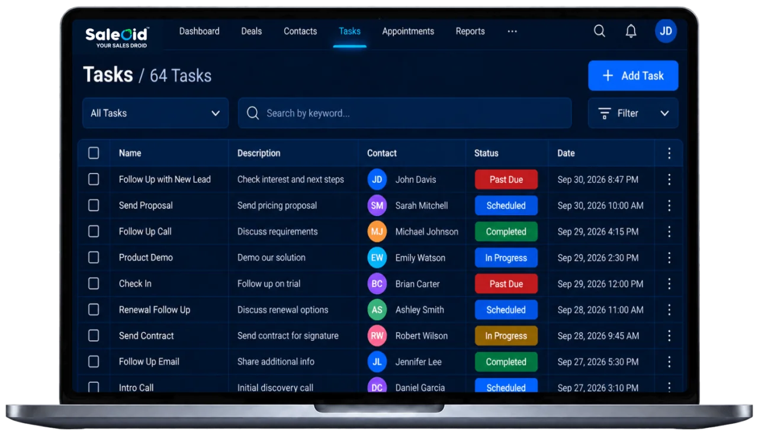This screenshot has width=758, height=432.
Task: Open the Reports tab
Action: (x=470, y=31)
